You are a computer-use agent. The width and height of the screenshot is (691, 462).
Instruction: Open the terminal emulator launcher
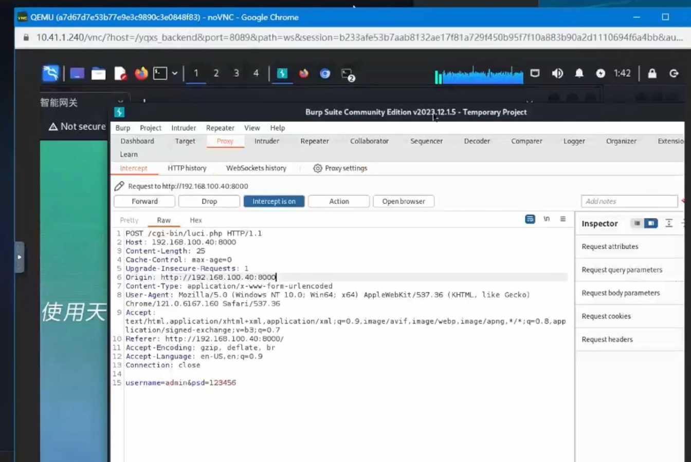pos(160,73)
